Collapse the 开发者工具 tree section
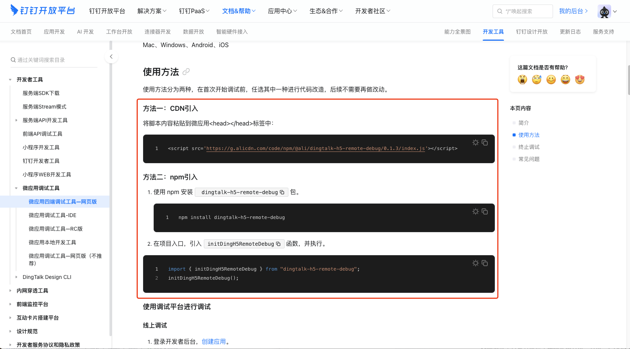This screenshot has width=630, height=349. pyautogui.click(x=10, y=80)
